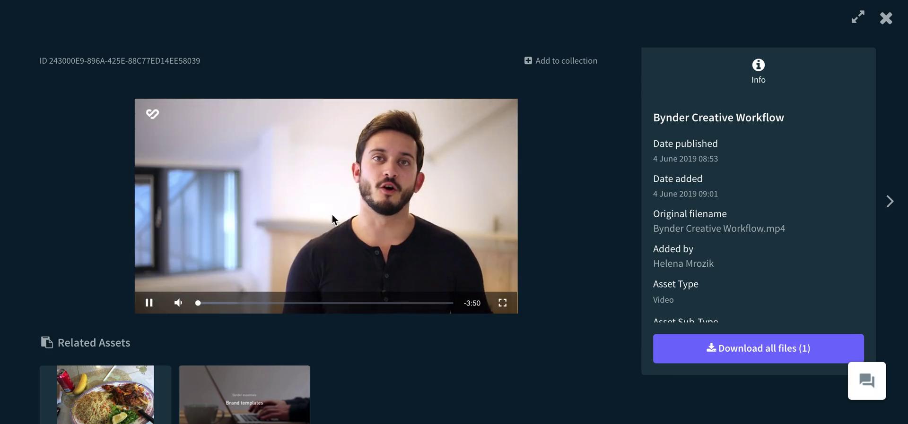Click date added 4 June 2019 09:01
Screen dimensions: 908x424
pyautogui.click(x=685, y=194)
